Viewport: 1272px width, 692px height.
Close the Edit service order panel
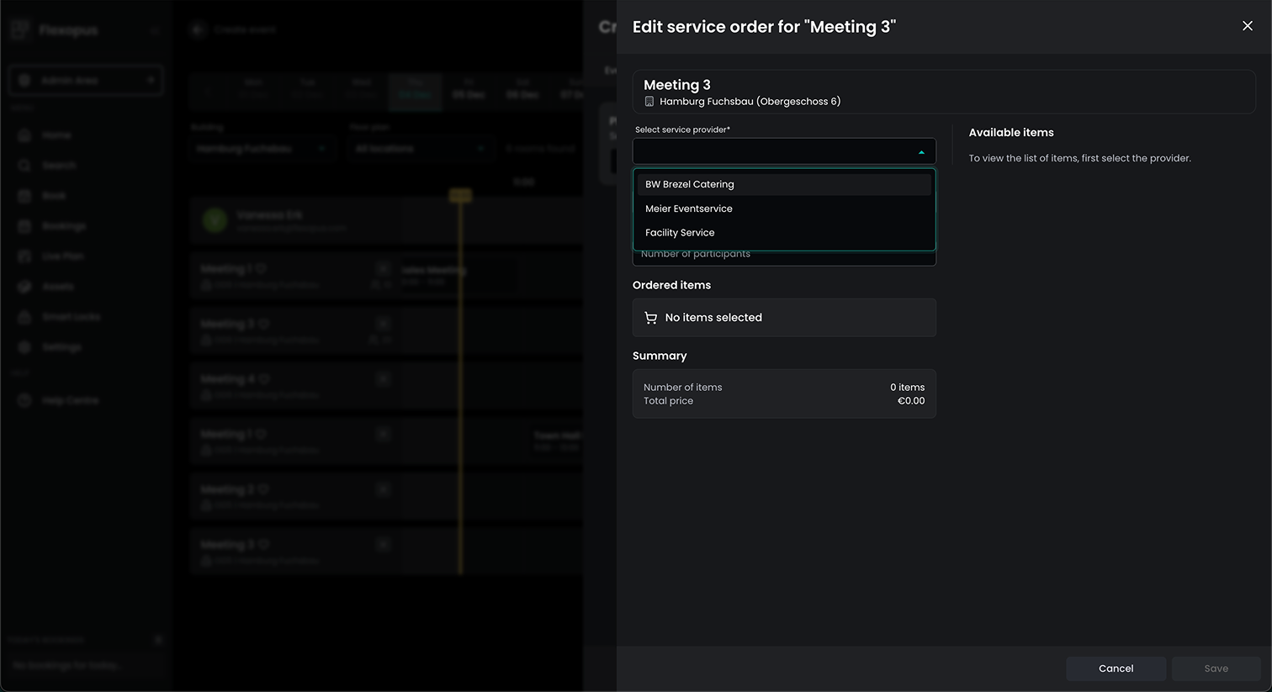[x=1247, y=26]
